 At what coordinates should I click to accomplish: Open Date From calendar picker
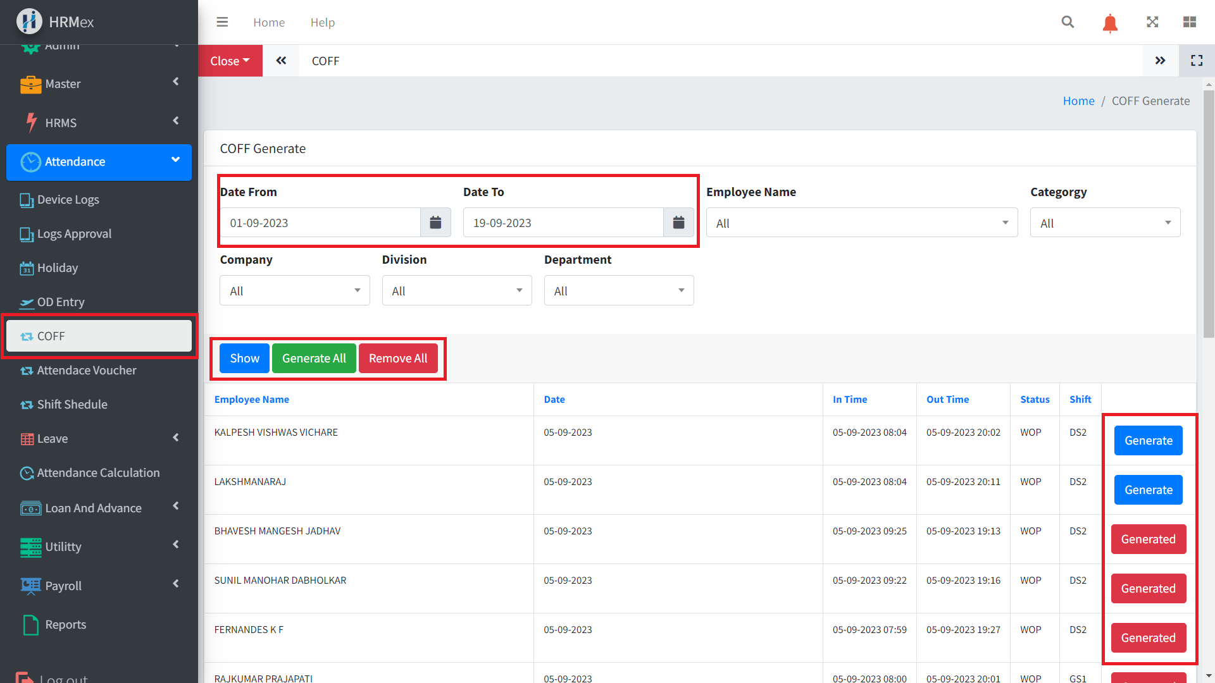click(x=435, y=223)
